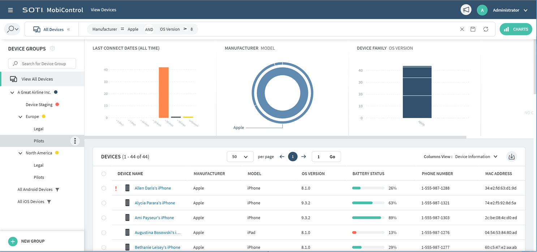Refresh the filter results
The height and width of the screenshot is (252, 537).
pyautogui.click(x=486, y=29)
